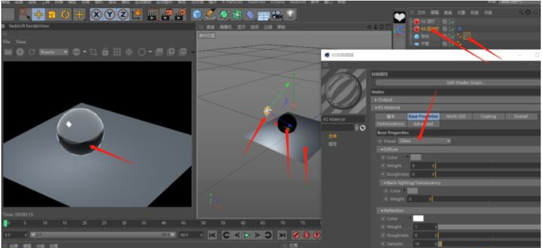Click the grid bucket icon in RenderView
The height and width of the screenshot is (248, 542).
click(117, 52)
